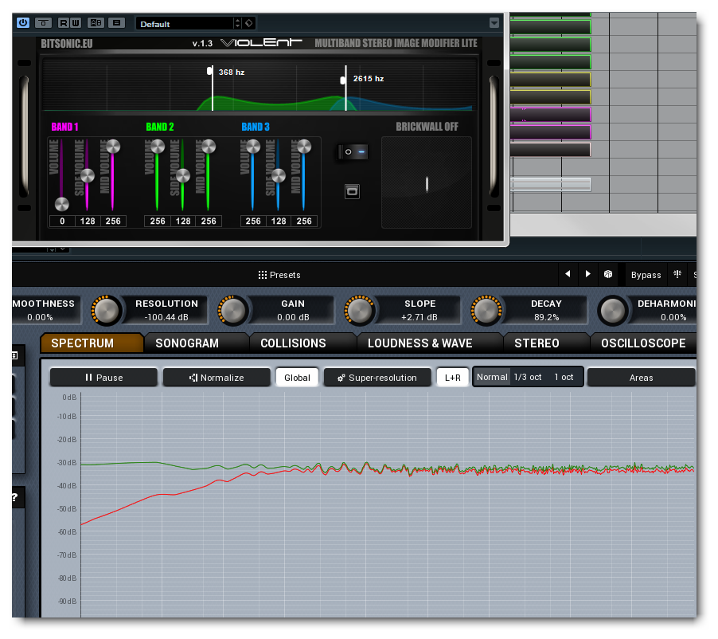This screenshot has width=718, height=639.
Task: Click the bypass effect icon beside power
Action: pyautogui.click(x=44, y=22)
